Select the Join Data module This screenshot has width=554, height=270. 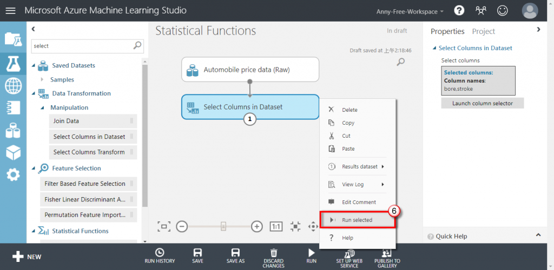pyautogui.click(x=93, y=121)
